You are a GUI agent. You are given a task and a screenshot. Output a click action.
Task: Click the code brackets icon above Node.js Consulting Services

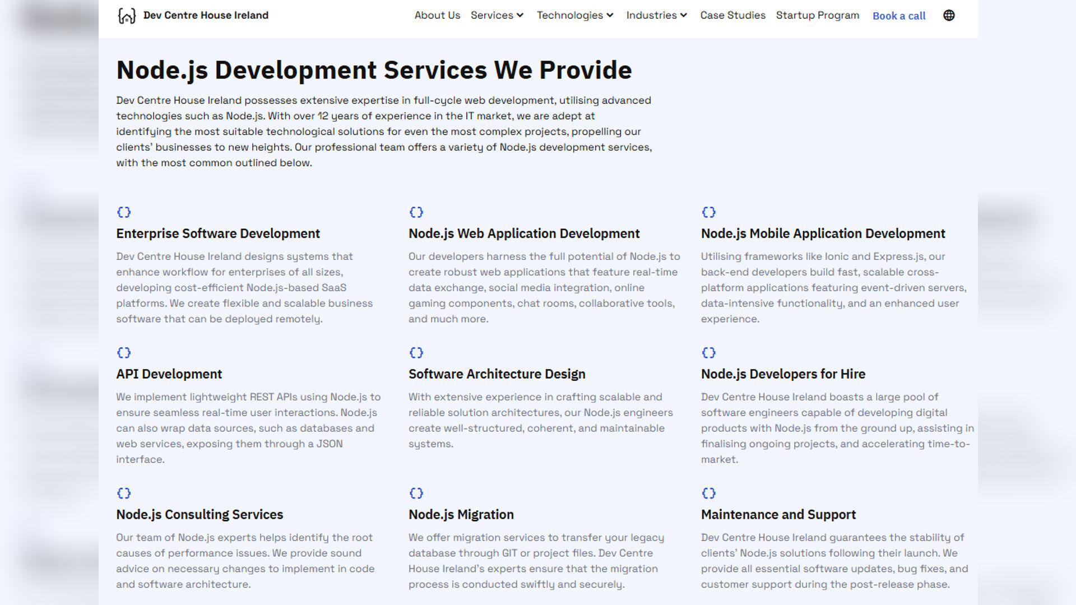tap(124, 493)
